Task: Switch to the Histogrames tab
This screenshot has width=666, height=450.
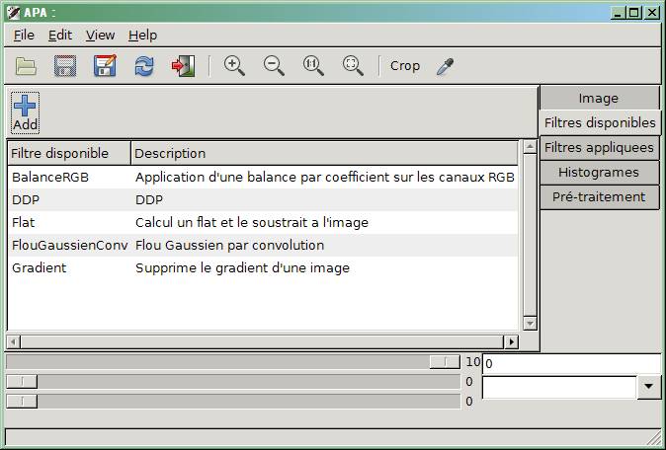Action: point(599,172)
